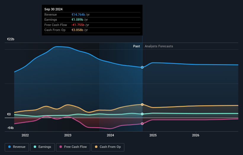Click the blue Revenue data point marker
243x155 pixels.
click(142, 67)
